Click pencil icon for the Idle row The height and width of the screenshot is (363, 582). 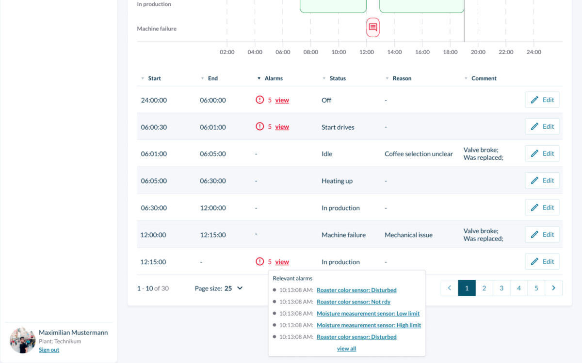tap(534, 153)
